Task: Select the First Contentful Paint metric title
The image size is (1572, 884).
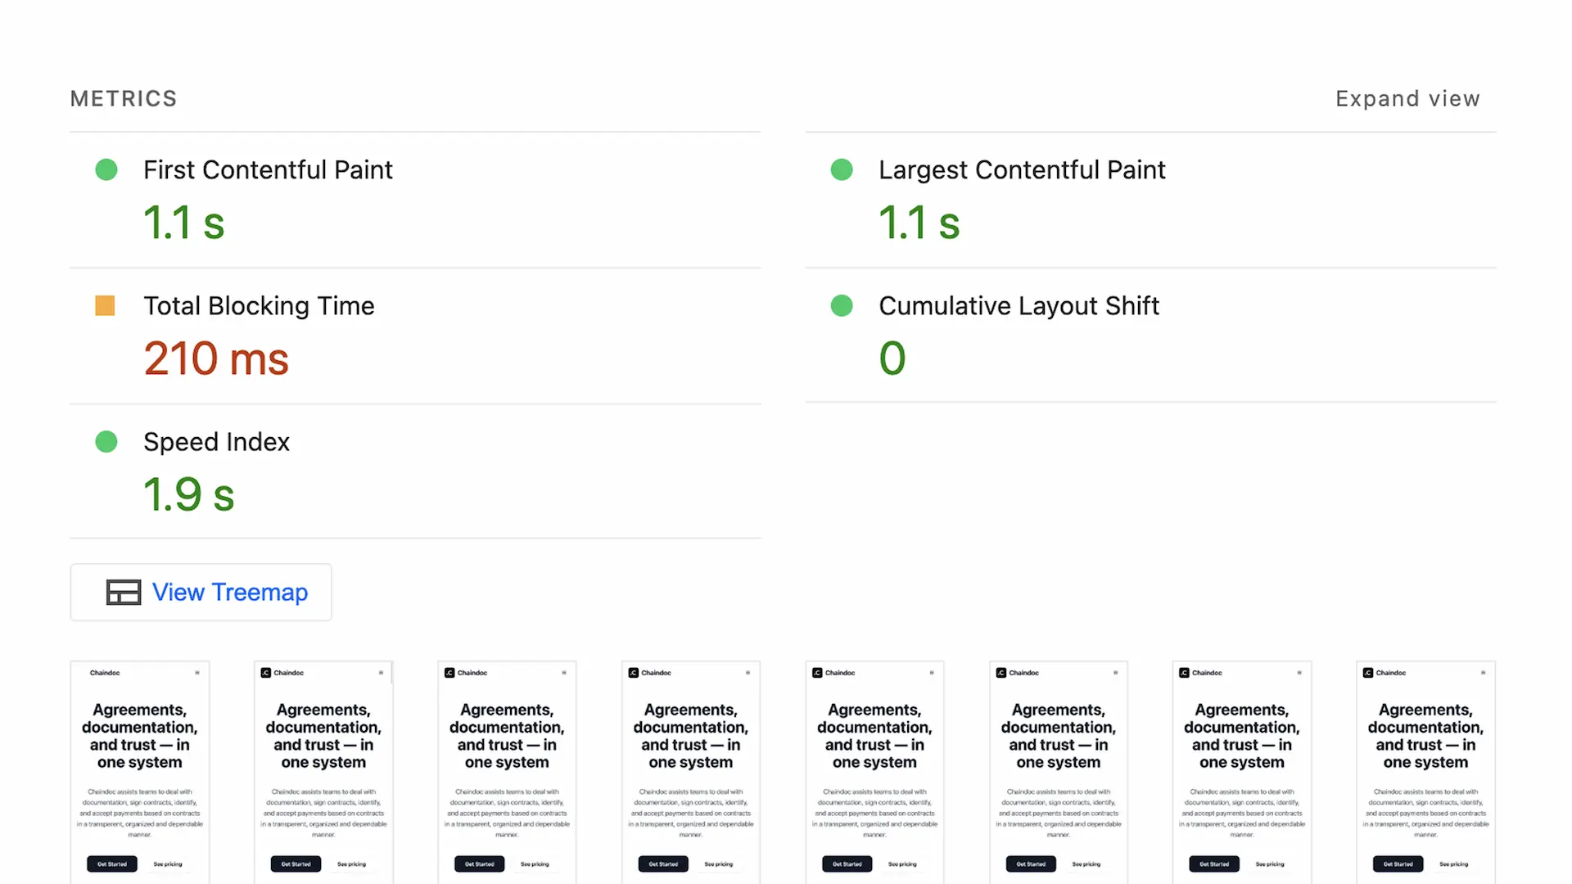Action: pos(268,170)
